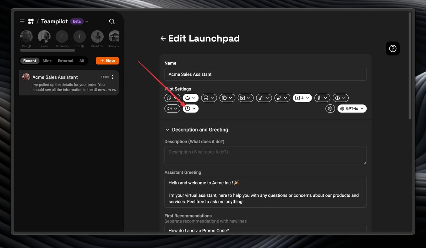The height and width of the screenshot is (248, 426).
Task: Open search with the magnifier icon
Action: (112, 22)
